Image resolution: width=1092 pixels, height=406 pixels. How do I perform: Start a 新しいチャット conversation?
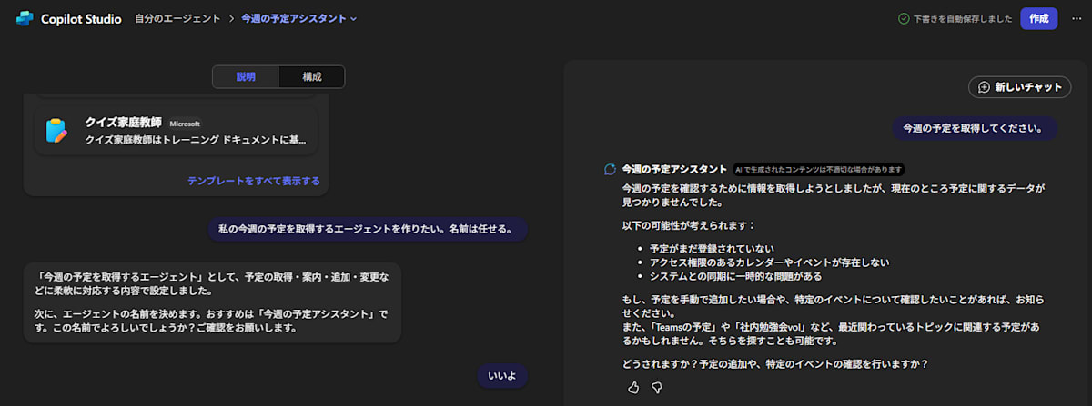coord(1020,87)
